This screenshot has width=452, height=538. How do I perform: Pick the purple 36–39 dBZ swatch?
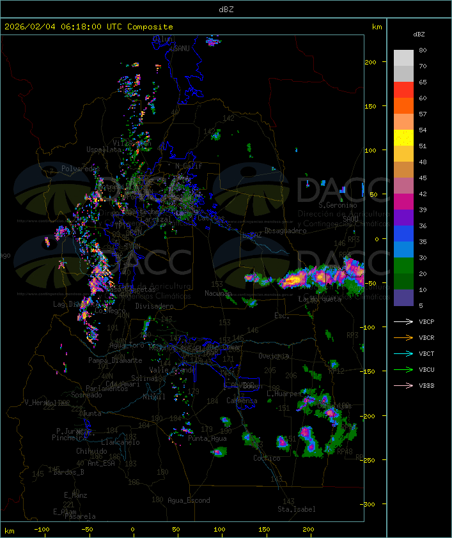(x=403, y=217)
